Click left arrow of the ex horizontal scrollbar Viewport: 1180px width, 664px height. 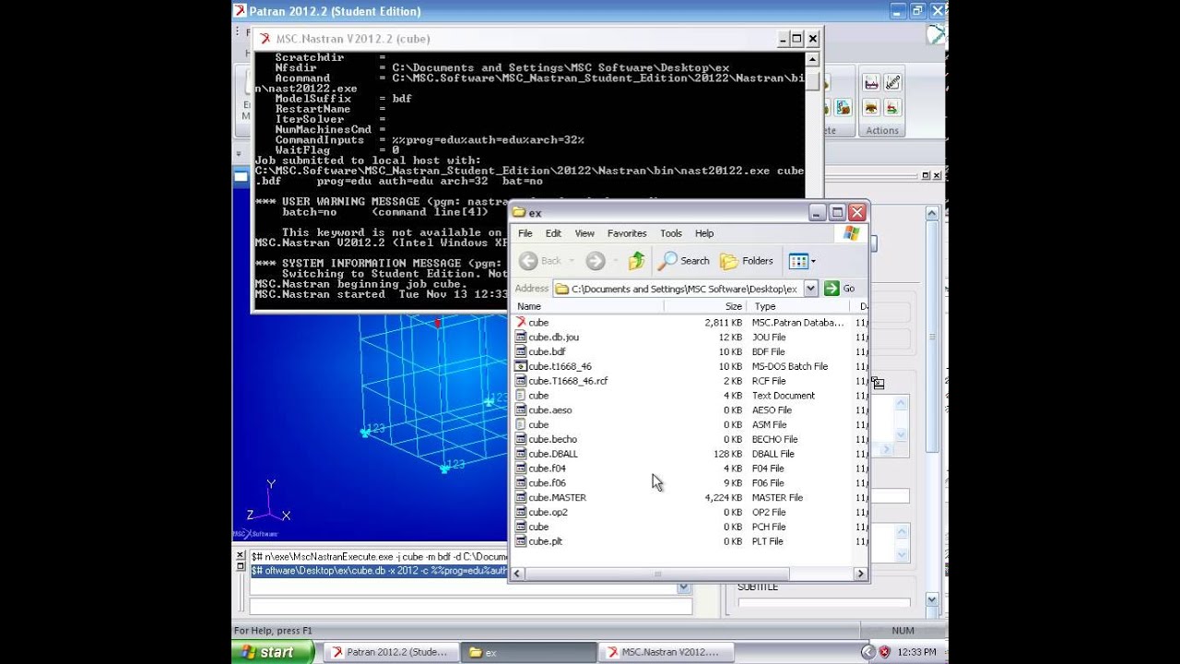[518, 574]
